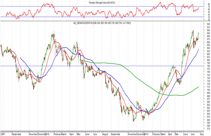Click the 580 price axis label
The image size is (211, 136).
coord(209,126)
